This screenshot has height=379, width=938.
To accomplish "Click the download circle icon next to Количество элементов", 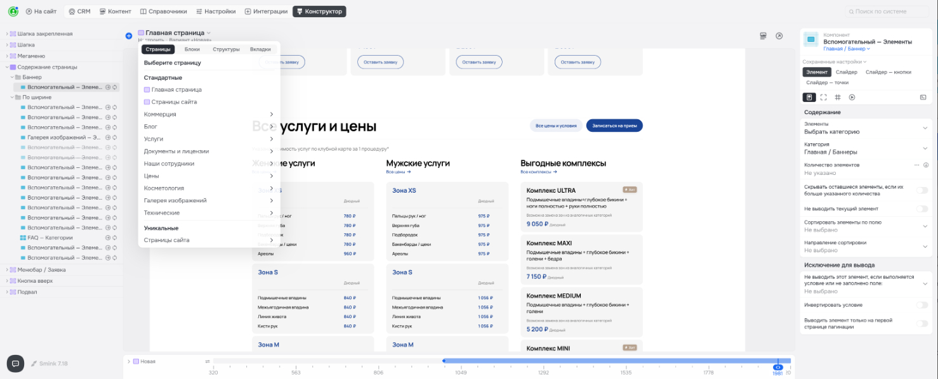I will (x=926, y=165).
